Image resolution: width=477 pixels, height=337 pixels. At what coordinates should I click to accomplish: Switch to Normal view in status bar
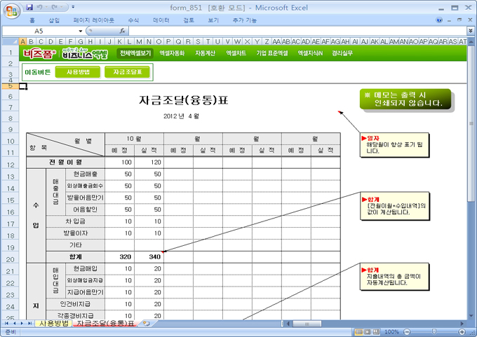[359, 332]
